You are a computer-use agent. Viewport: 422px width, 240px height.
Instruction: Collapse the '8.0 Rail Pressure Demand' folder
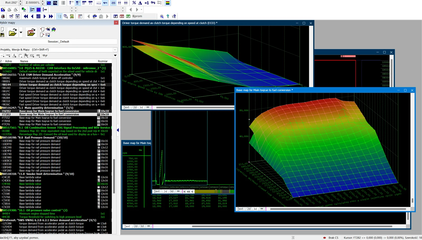[x=1, y=137]
